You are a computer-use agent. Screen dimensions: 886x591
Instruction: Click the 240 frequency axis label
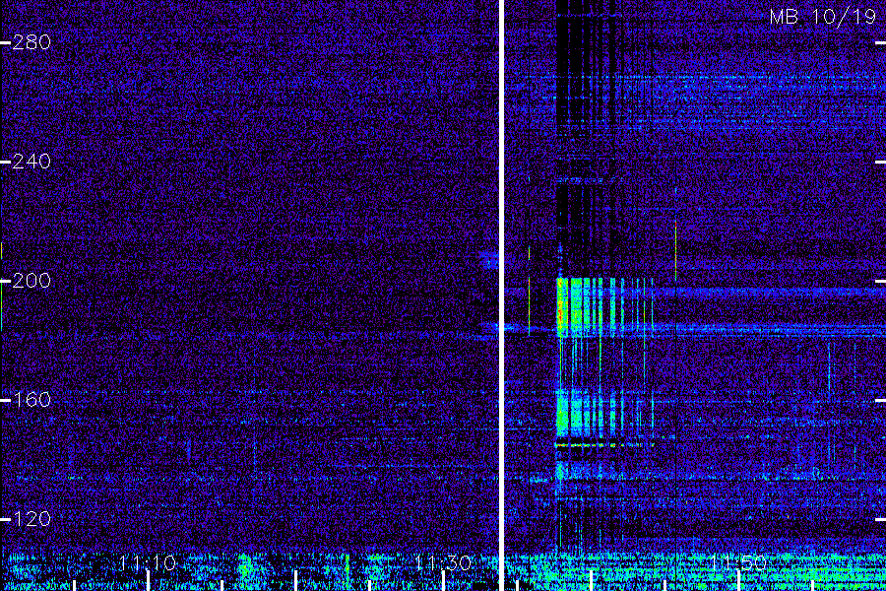pyautogui.click(x=32, y=162)
